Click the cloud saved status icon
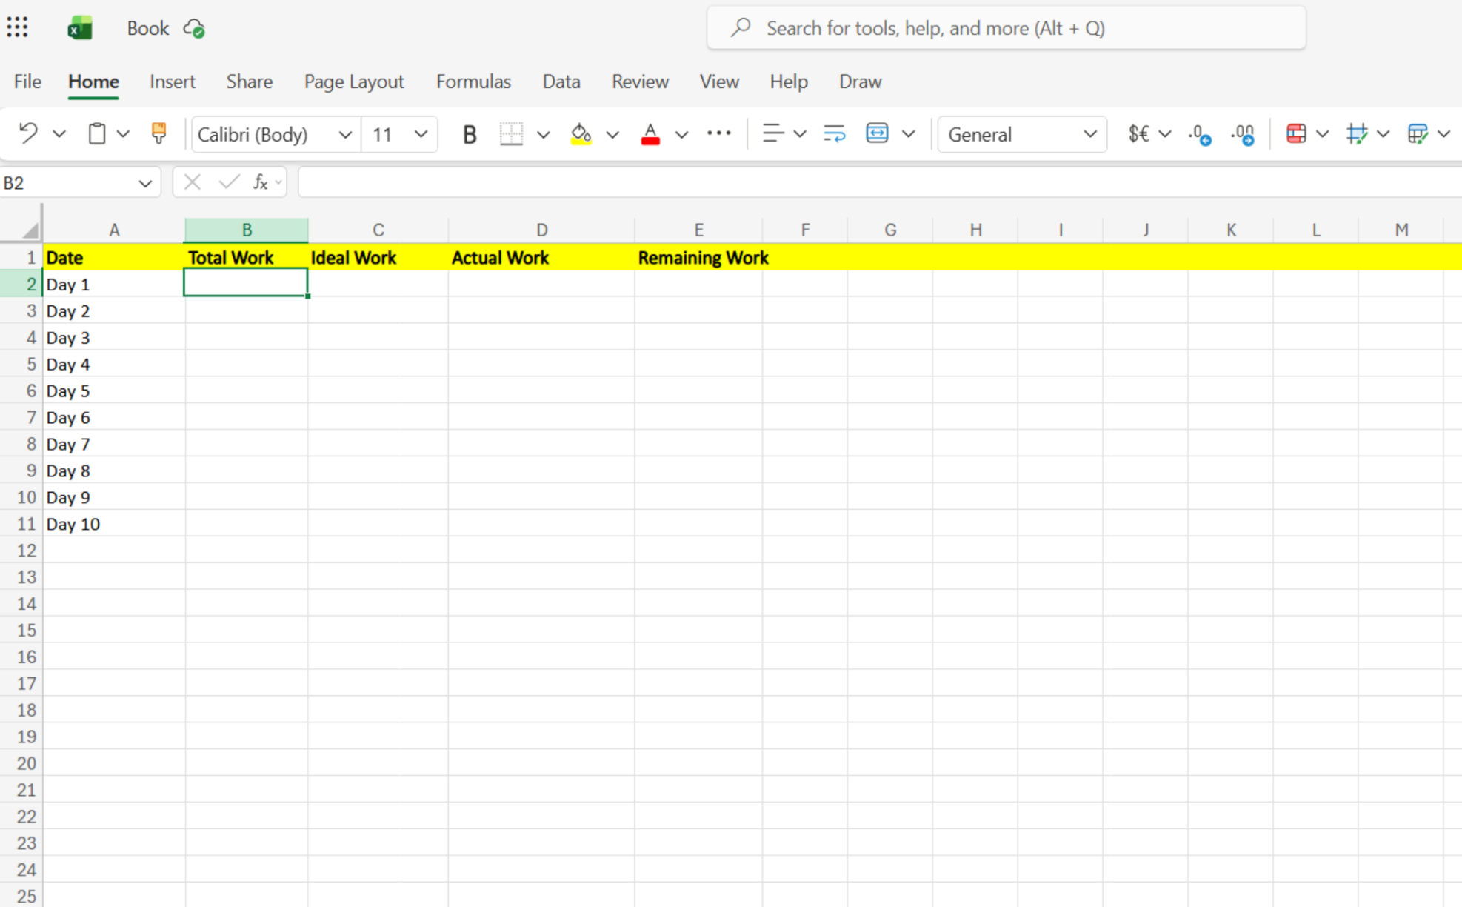 194,28
